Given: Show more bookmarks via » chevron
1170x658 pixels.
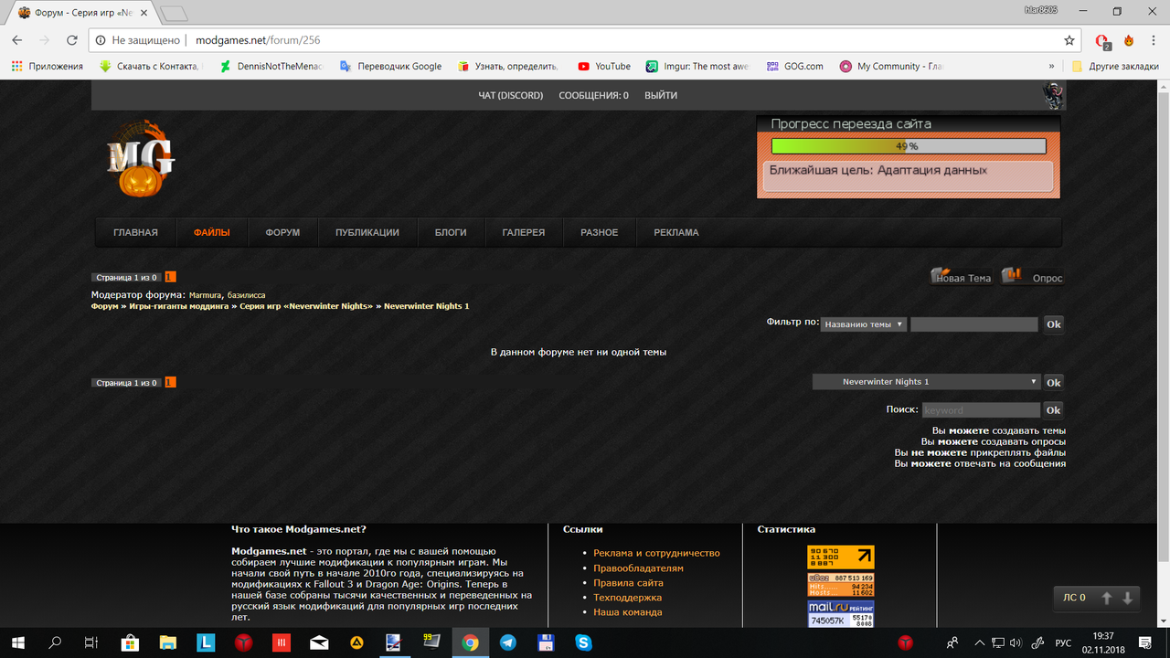Looking at the screenshot, I should click(1052, 66).
